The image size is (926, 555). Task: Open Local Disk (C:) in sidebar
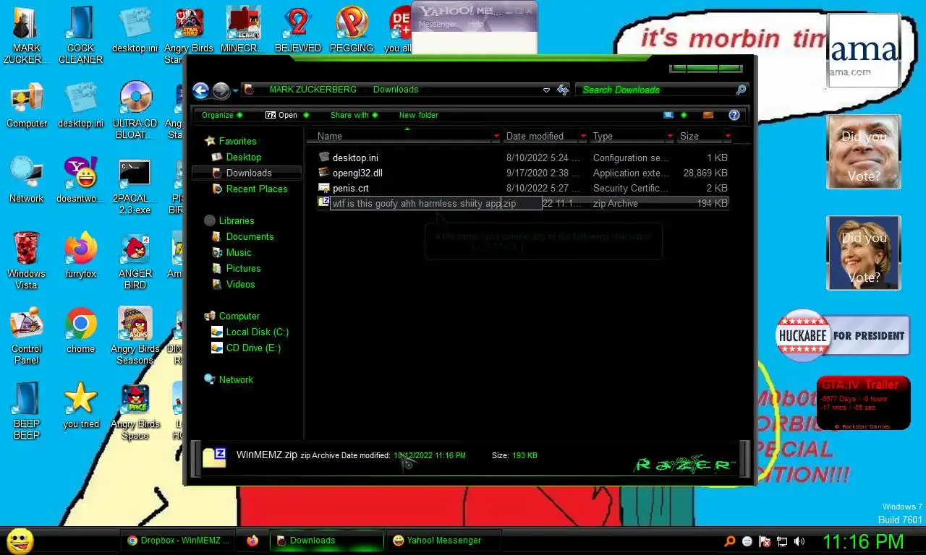(257, 332)
